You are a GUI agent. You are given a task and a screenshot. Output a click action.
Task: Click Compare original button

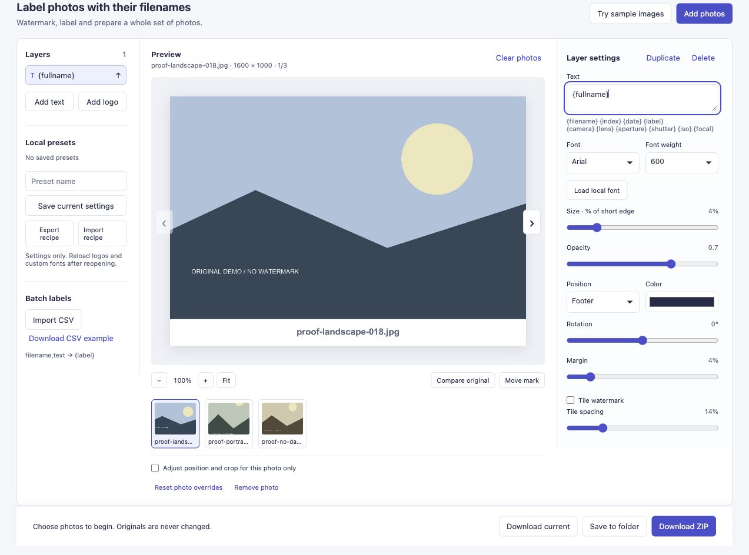463,380
